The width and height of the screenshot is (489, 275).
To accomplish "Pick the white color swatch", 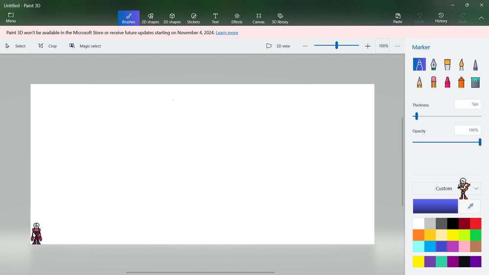I will click(x=419, y=223).
